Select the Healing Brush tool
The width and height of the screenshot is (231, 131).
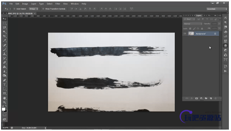point(4,45)
